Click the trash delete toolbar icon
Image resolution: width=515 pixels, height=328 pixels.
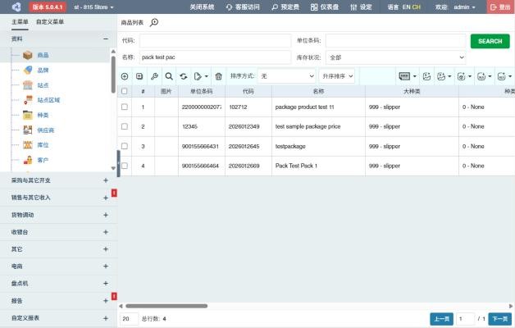(x=218, y=76)
